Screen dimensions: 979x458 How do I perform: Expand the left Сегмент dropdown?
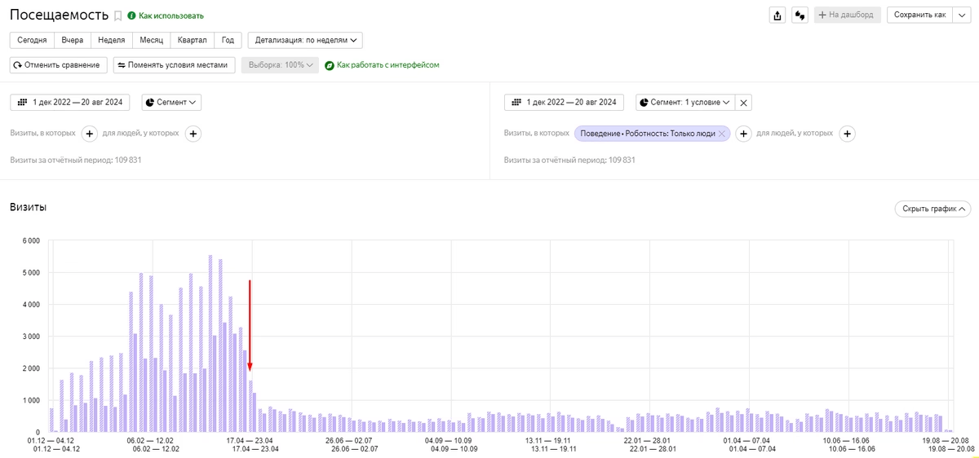click(171, 103)
